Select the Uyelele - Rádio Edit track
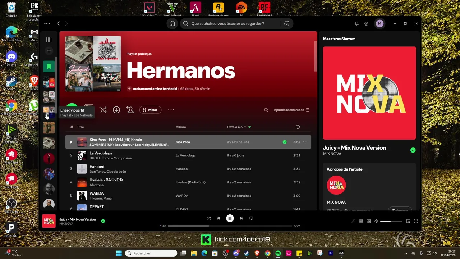Viewport: 460px width, 259px height. coord(188,182)
